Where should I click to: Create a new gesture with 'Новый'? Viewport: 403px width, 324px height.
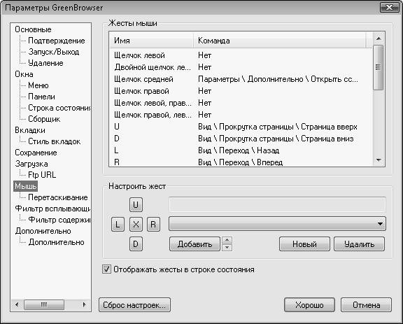click(x=304, y=244)
